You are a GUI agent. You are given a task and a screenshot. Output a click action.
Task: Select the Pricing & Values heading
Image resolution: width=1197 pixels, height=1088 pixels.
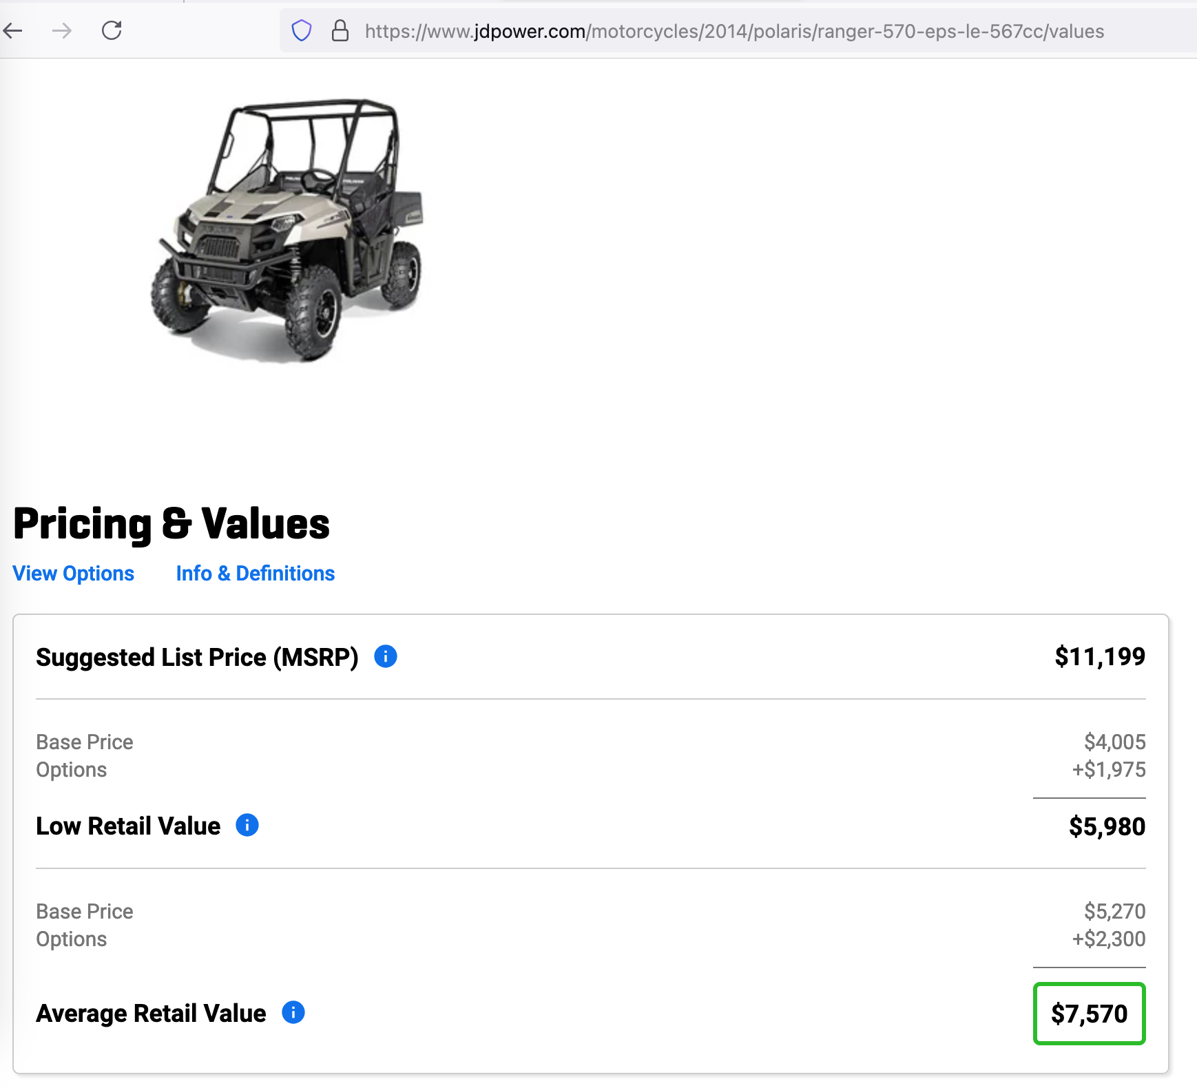pyautogui.click(x=171, y=524)
